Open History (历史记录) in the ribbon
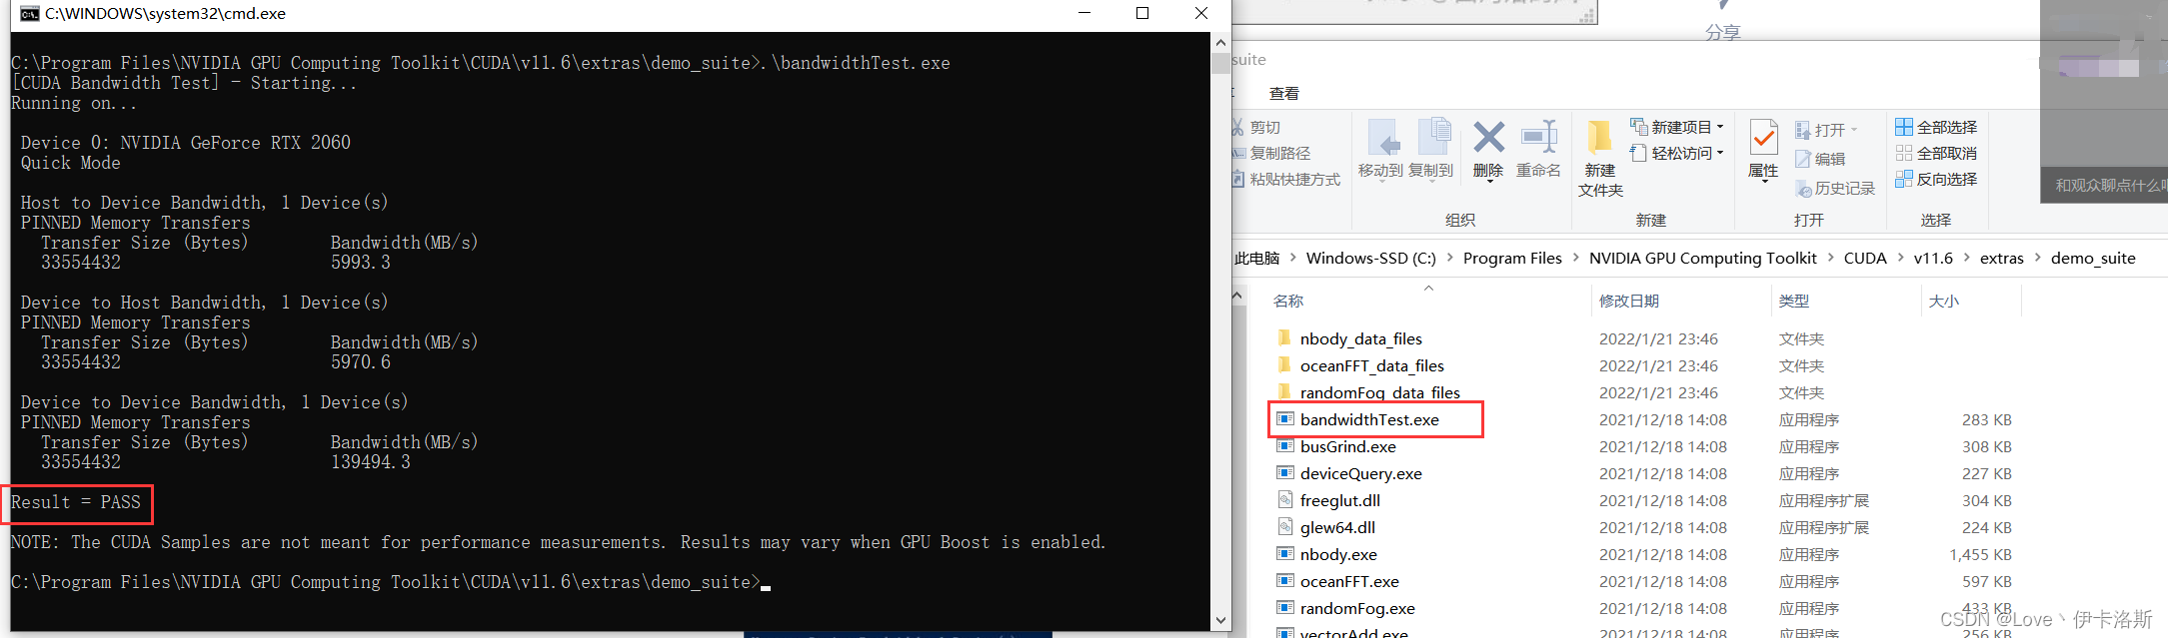 1835,189
